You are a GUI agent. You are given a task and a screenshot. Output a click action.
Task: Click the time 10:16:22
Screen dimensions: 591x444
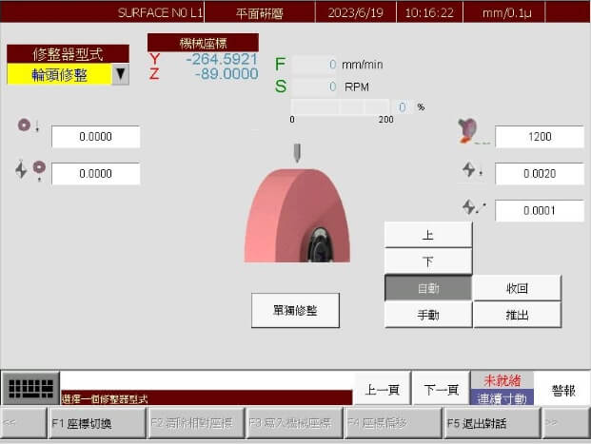429,12
